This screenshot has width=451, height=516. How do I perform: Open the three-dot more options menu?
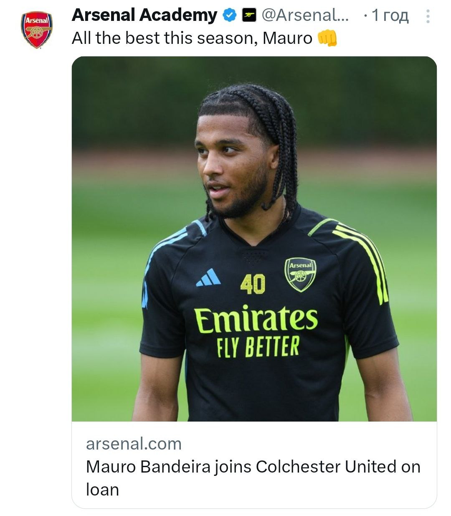(428, 16)
